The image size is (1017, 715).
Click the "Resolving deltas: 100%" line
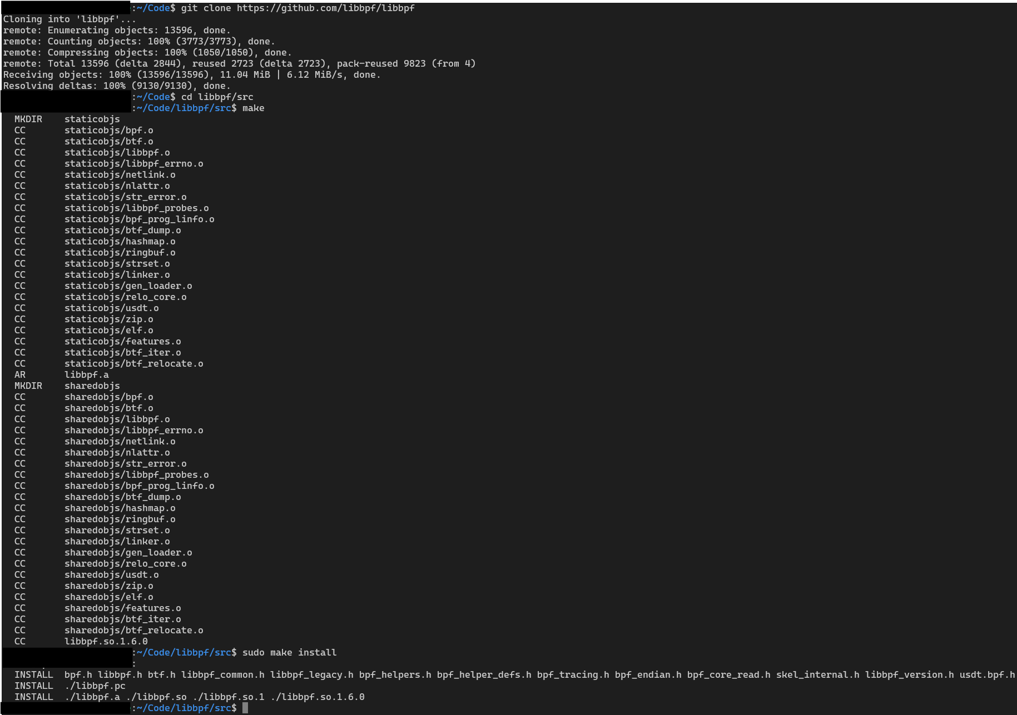click(x=117, y=86)
